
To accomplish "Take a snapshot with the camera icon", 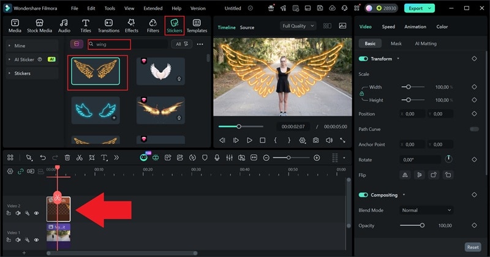I will point(315,140).
